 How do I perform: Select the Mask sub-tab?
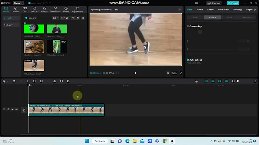230,18
